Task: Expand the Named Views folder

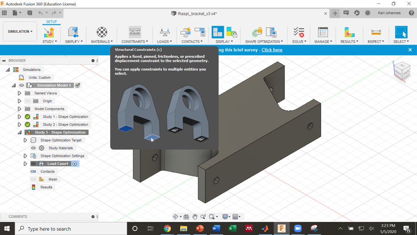Action: (x=19, y=93)
